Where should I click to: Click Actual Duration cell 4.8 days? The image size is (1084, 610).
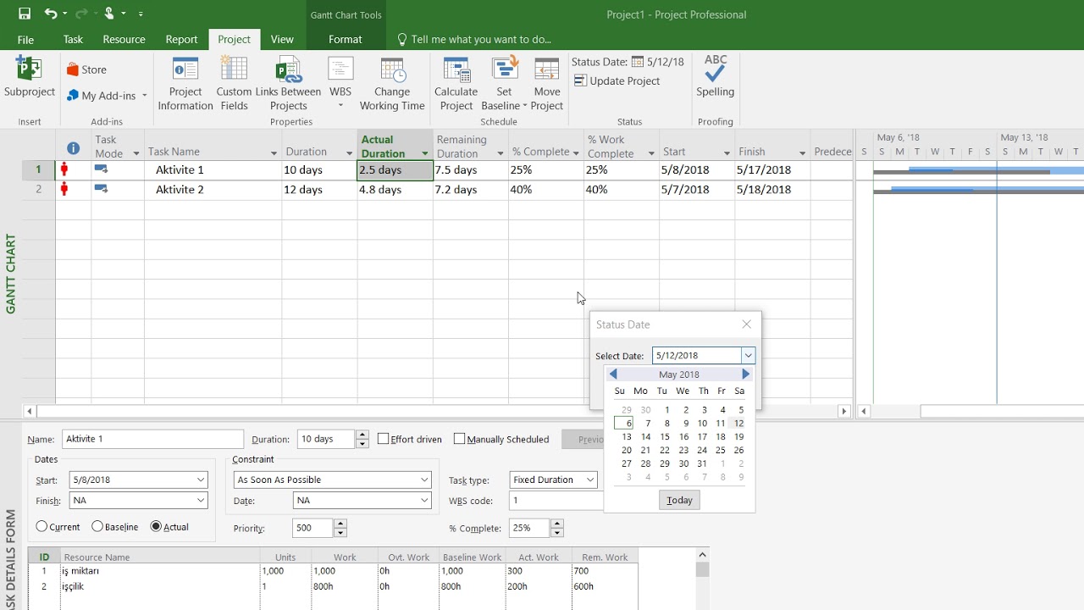[x=395, y=190]
